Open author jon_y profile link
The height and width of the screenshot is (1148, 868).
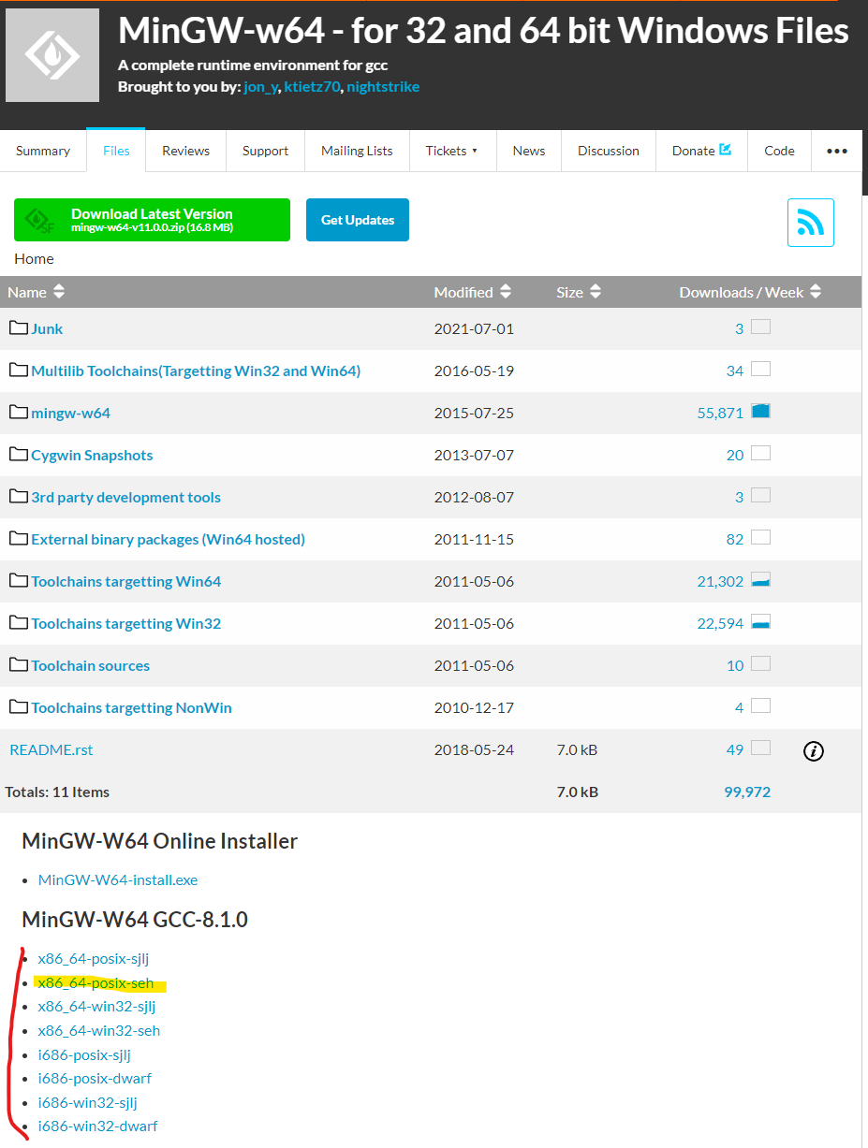pos(260,87)
